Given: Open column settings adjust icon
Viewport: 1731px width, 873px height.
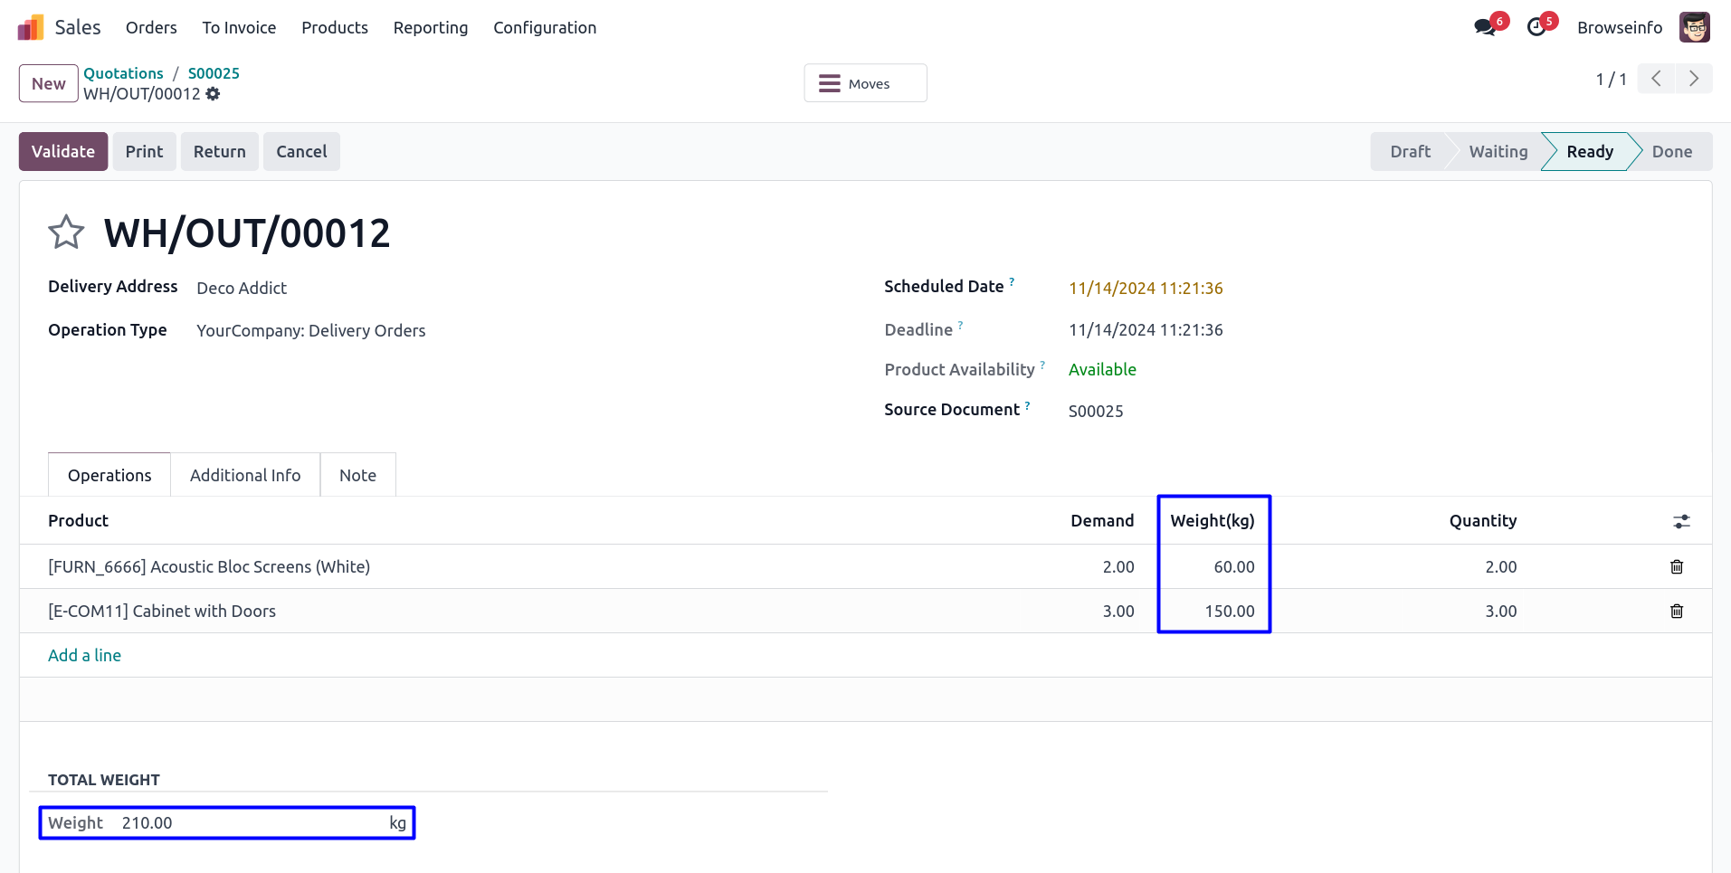Looking at the screenshot, I should [1681, 522].
